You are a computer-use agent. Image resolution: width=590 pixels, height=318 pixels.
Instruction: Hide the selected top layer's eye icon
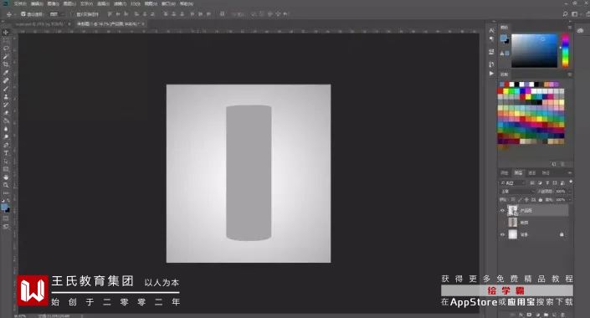pos(502,211)
